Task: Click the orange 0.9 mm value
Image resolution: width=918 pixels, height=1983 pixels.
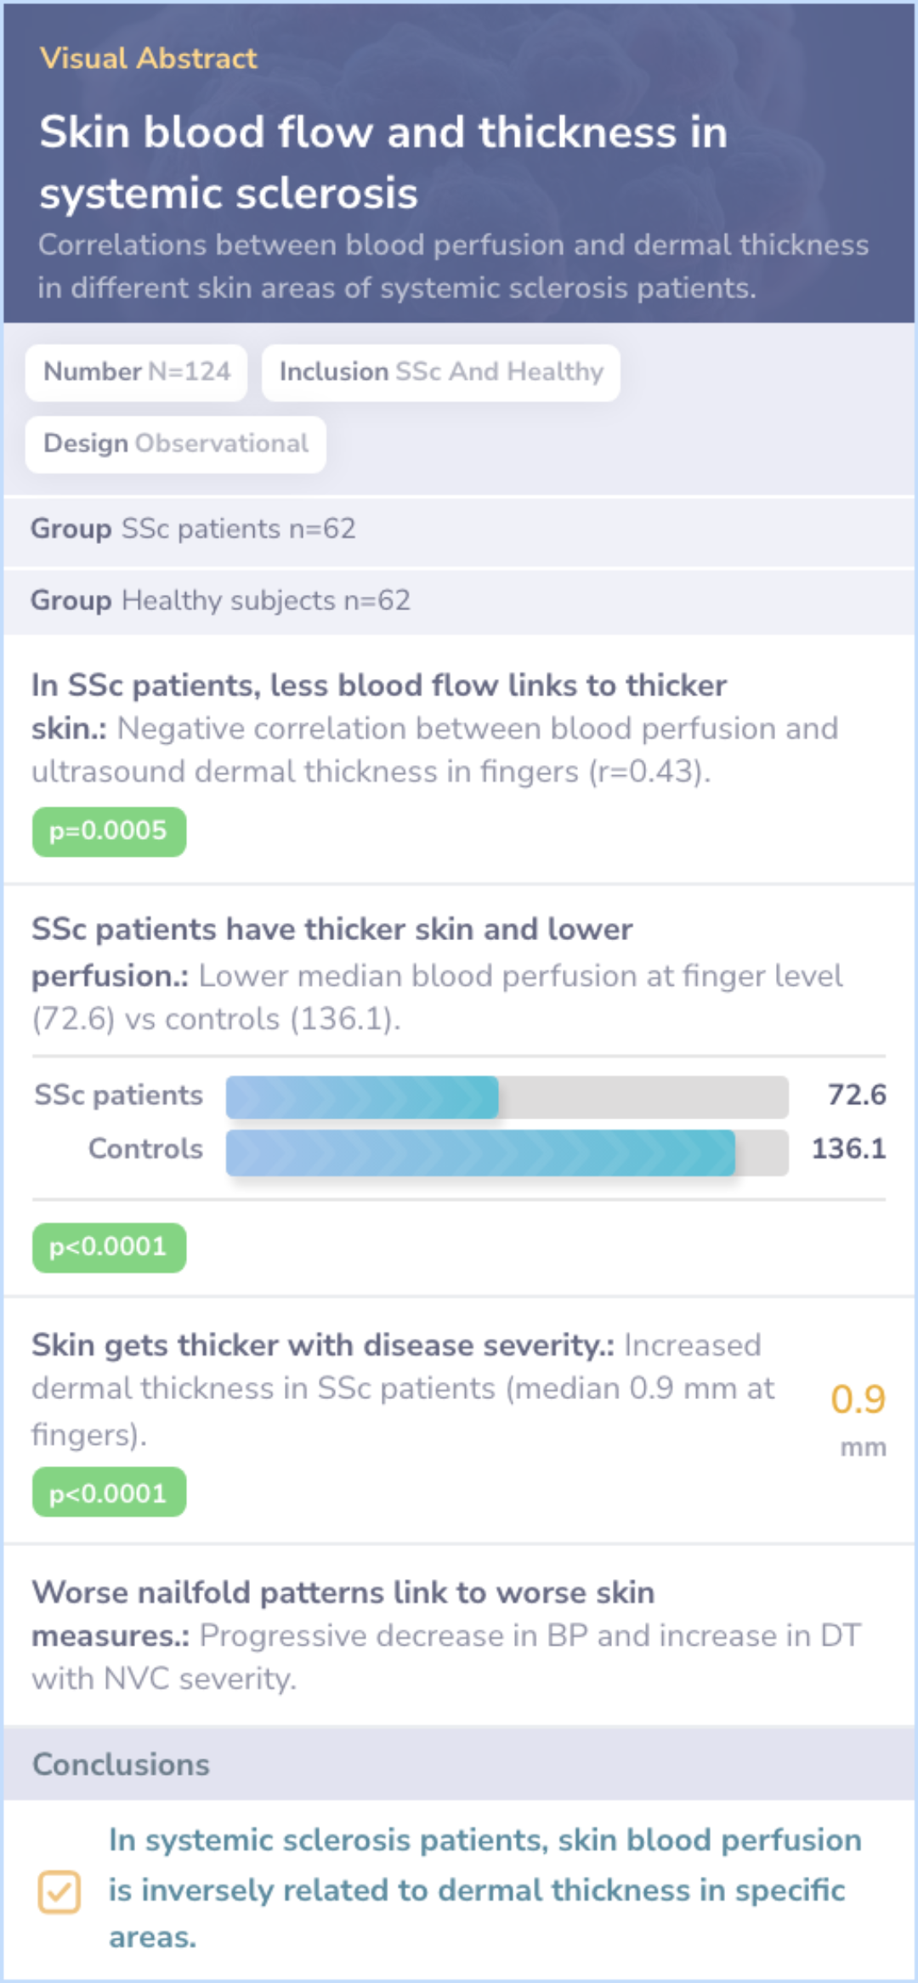Action: coord(858,1399)
